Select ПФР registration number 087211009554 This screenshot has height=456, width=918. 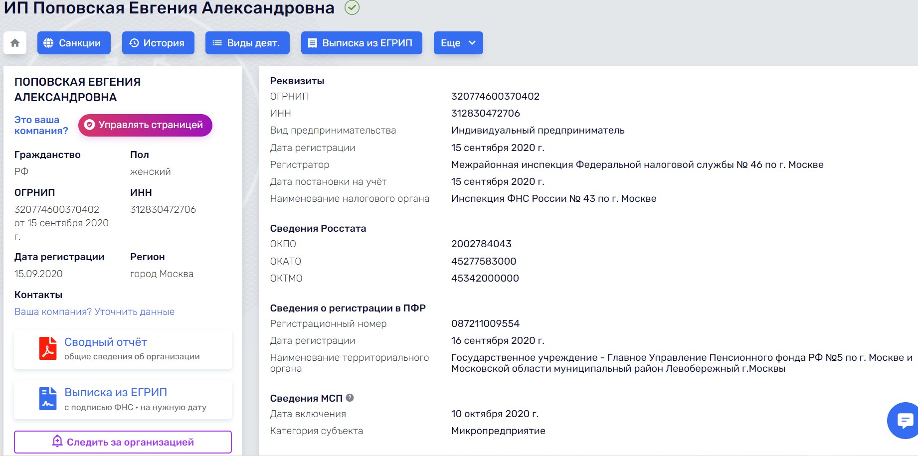coord(485,323)
